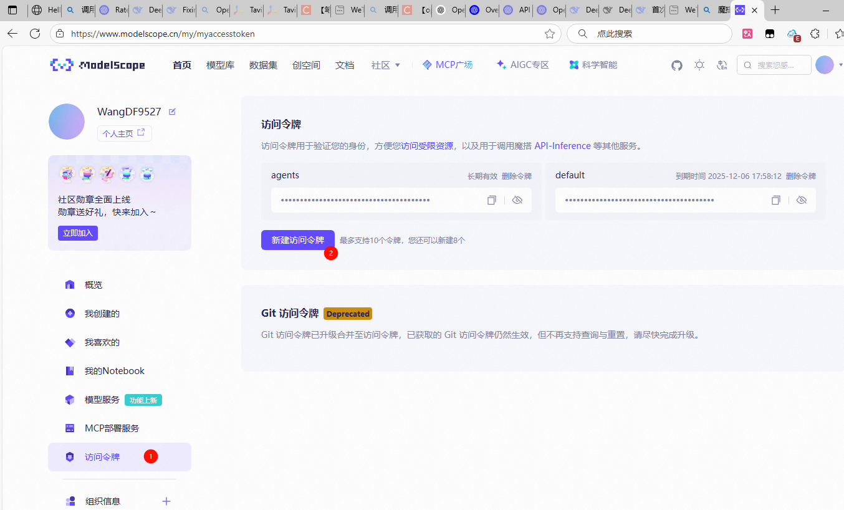Screen dimensions: 844x510
Task: Bookmark this page with the star icon
Action: (549, 34)
